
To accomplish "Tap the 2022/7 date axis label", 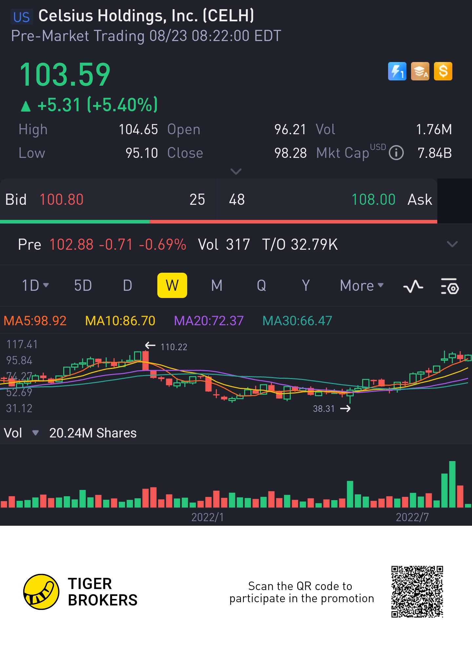I will tap(412, 517).
